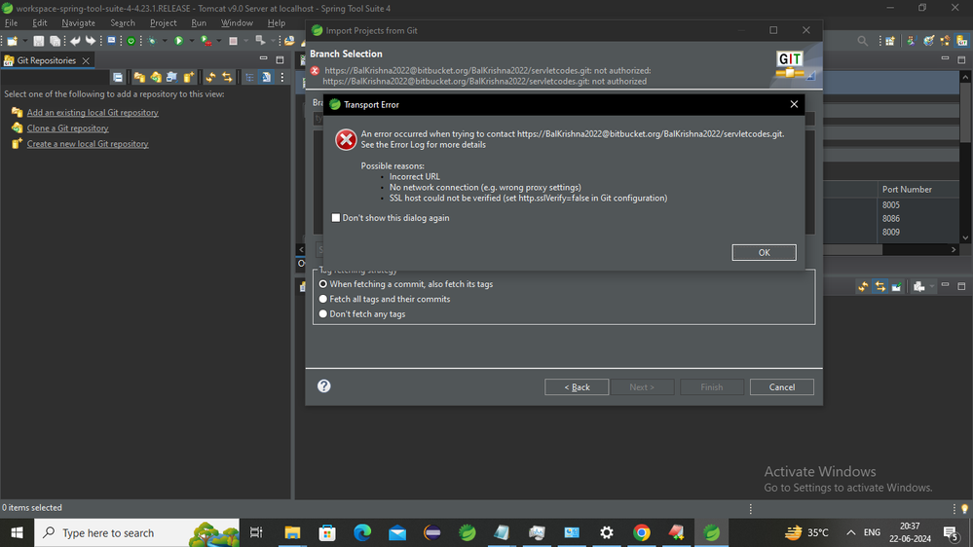Click Create new Git repository toolbar icon
Viewport: 973px width, 547px height.
pyautogui.click(x=189, y=77)
